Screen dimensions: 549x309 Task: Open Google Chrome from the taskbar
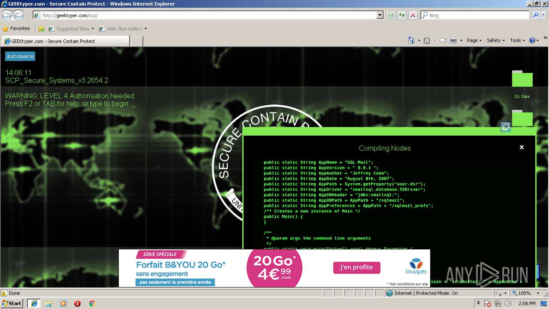pos(92,303)
